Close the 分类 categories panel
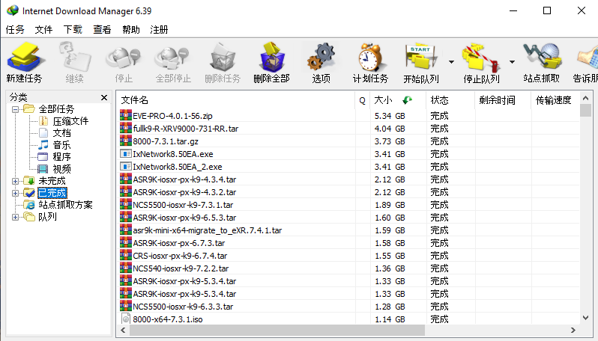 click(x=104, y=97)
